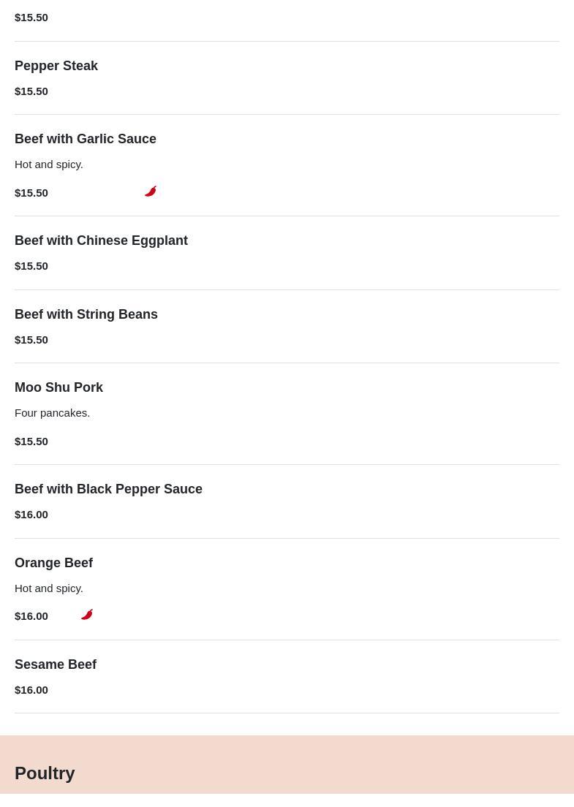Select the Moo Shu Pork dish
This screenshot has width=574, height=807.
(x=58, y=387)
